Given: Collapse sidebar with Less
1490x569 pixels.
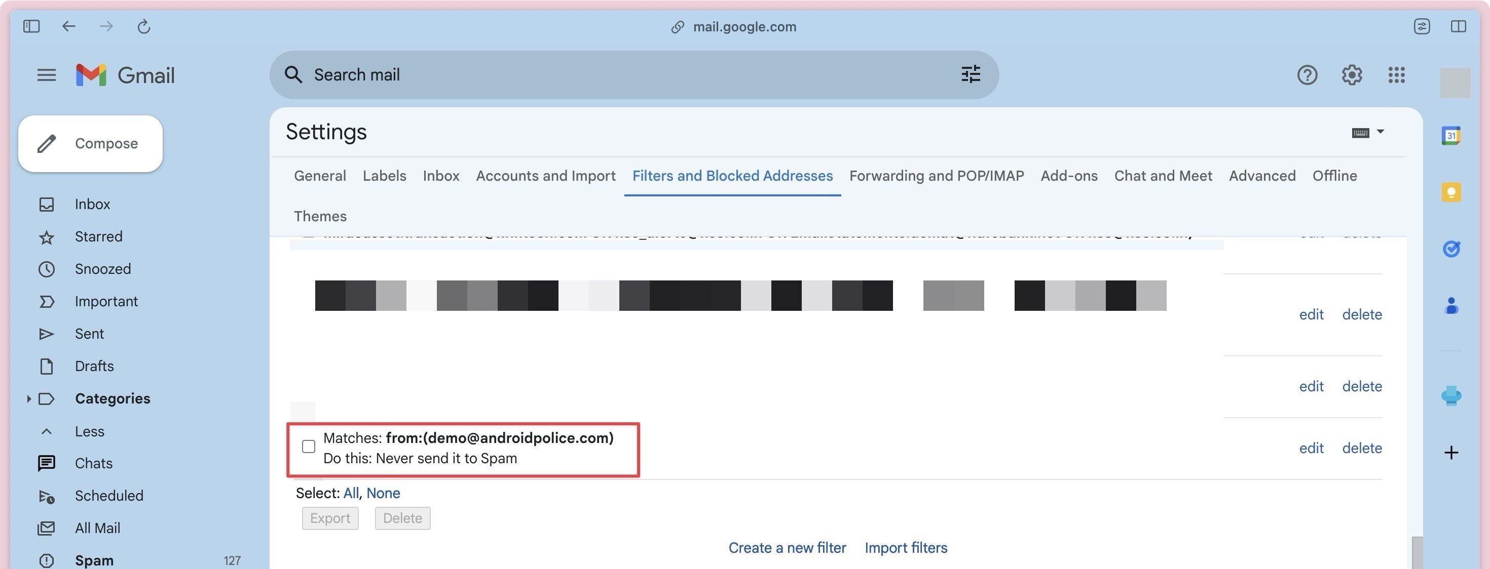Looking at the screenshot, I should (89, 431).
